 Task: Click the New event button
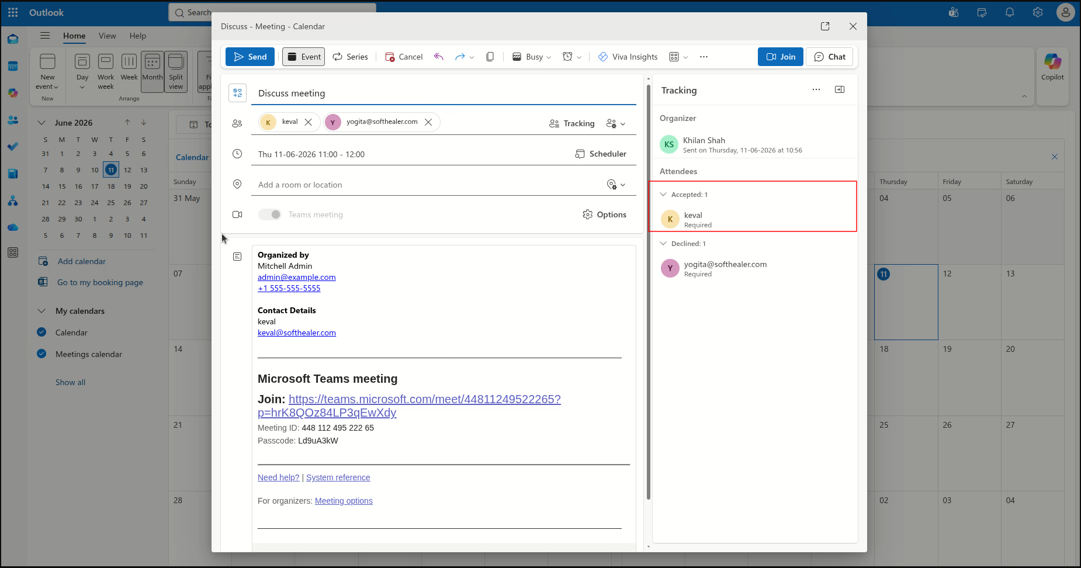47,71
